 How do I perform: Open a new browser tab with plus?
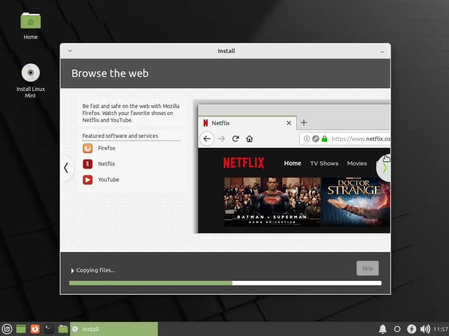304,122
